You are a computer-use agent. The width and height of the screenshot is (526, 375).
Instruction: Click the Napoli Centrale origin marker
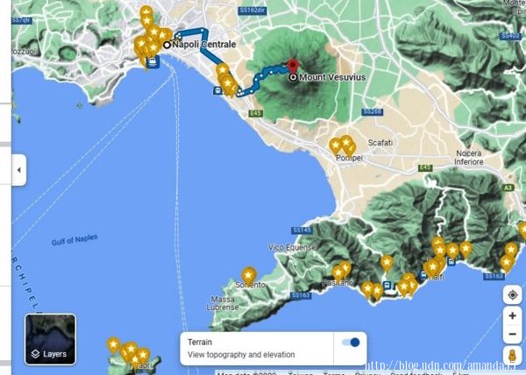pos(167,45)
